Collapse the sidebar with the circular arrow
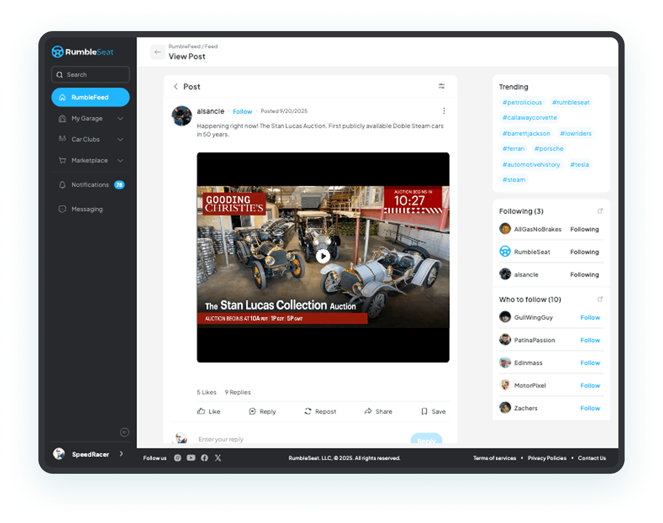 pyautogui.click(x=125, y=432)
